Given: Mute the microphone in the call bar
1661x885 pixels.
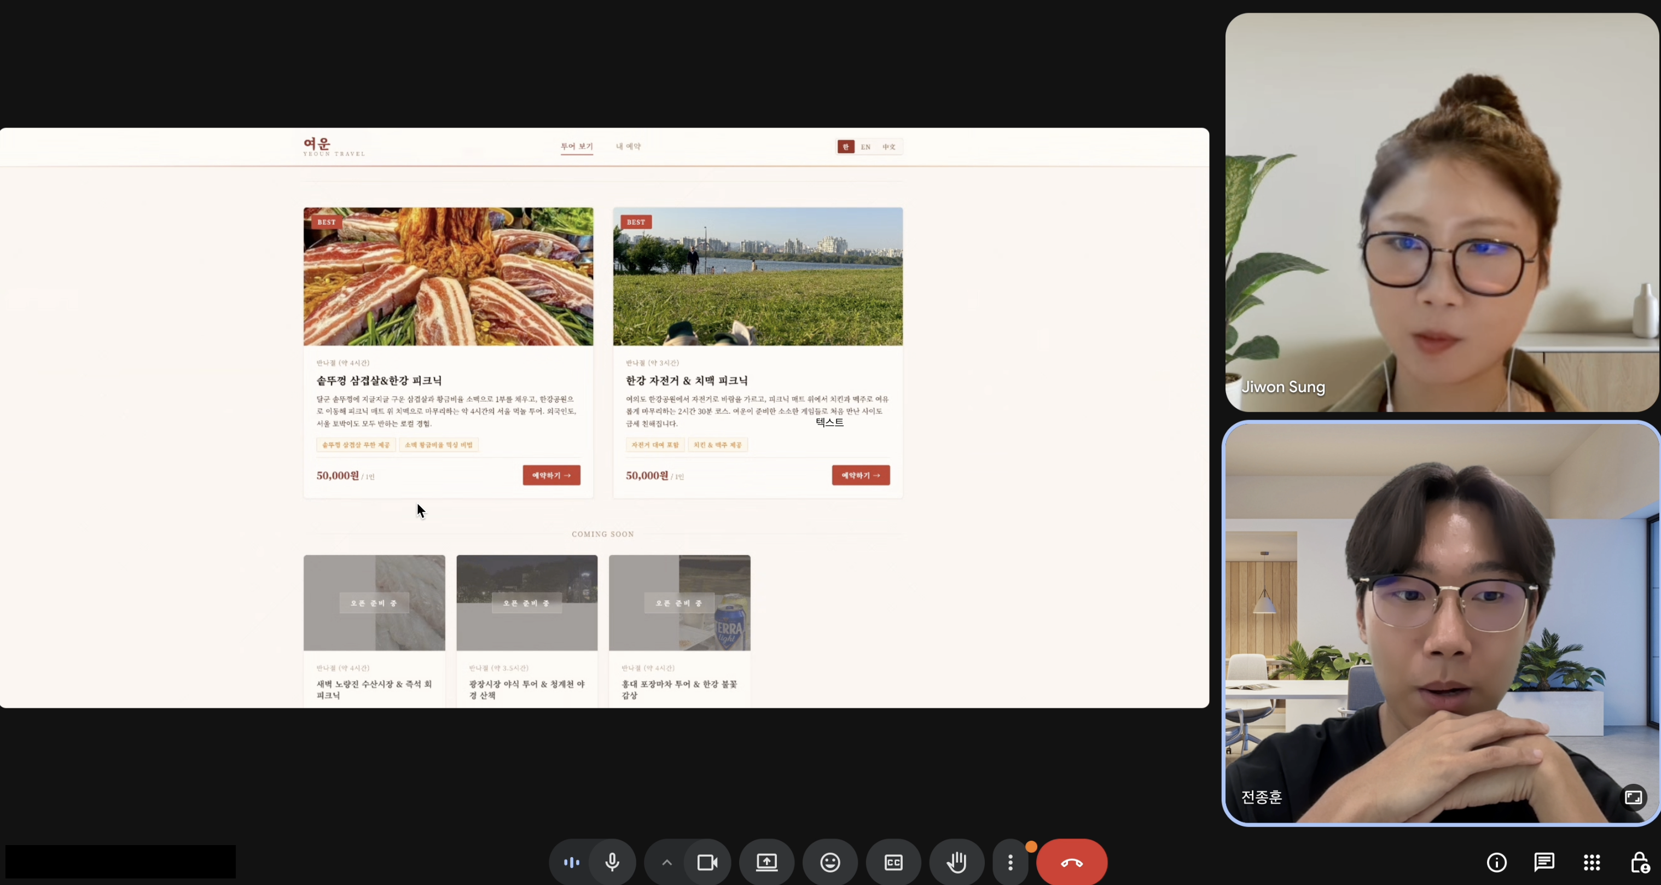Looking at the screenshot, I should [613, 863].
